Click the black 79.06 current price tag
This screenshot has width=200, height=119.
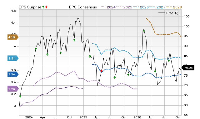188,68
